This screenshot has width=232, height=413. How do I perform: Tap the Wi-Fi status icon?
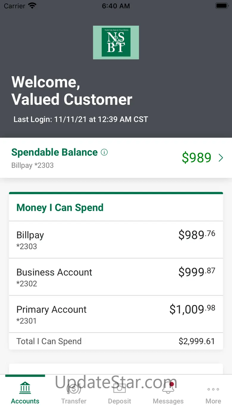coord(32,6)
